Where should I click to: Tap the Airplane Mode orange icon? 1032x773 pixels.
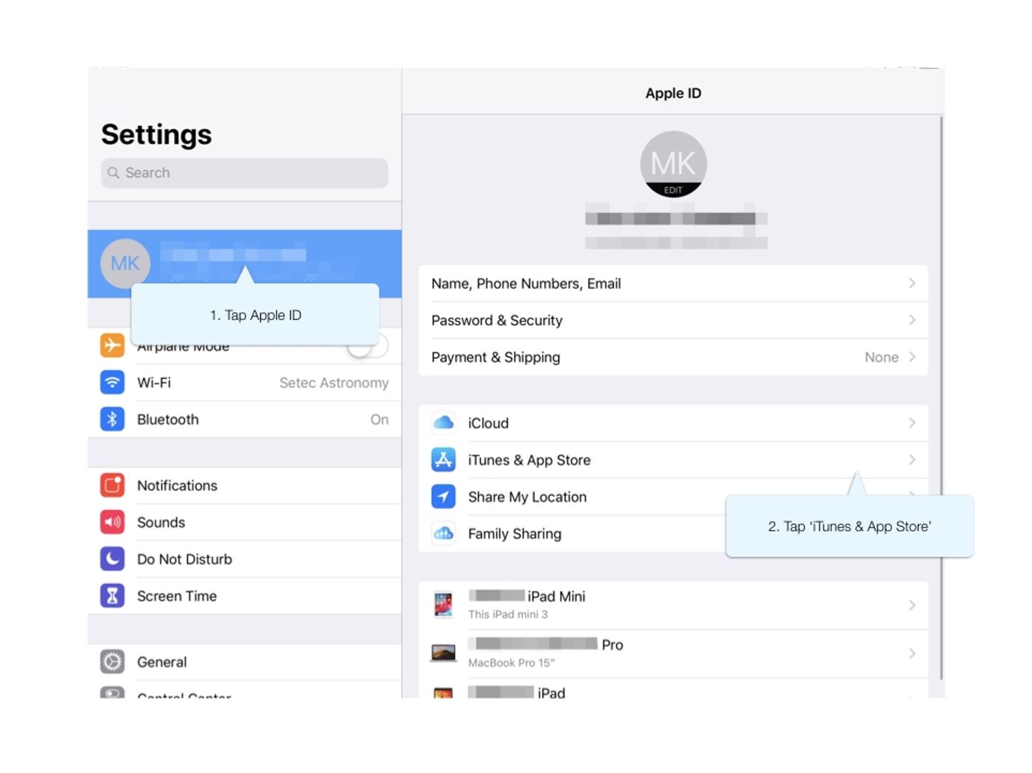point(112,345)
